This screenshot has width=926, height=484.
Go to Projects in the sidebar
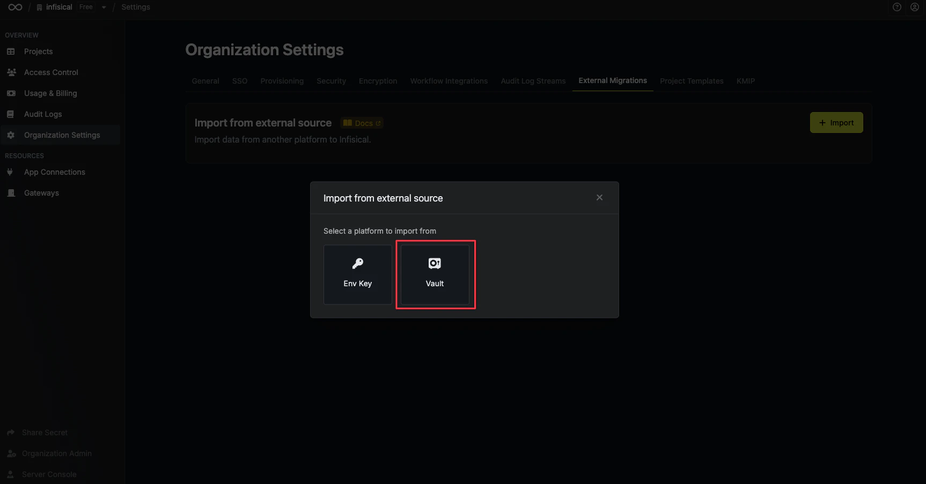coord(61,51)
